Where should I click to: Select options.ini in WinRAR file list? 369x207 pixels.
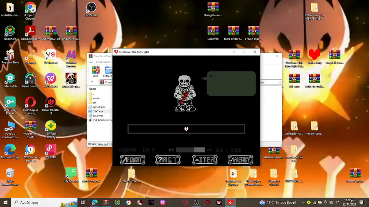tap(99, 107)
